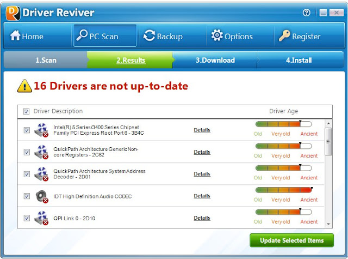Click the driver list scrollbar thumb
The height and width of the screenshot is (259, 348).
(x=328, y=141)
